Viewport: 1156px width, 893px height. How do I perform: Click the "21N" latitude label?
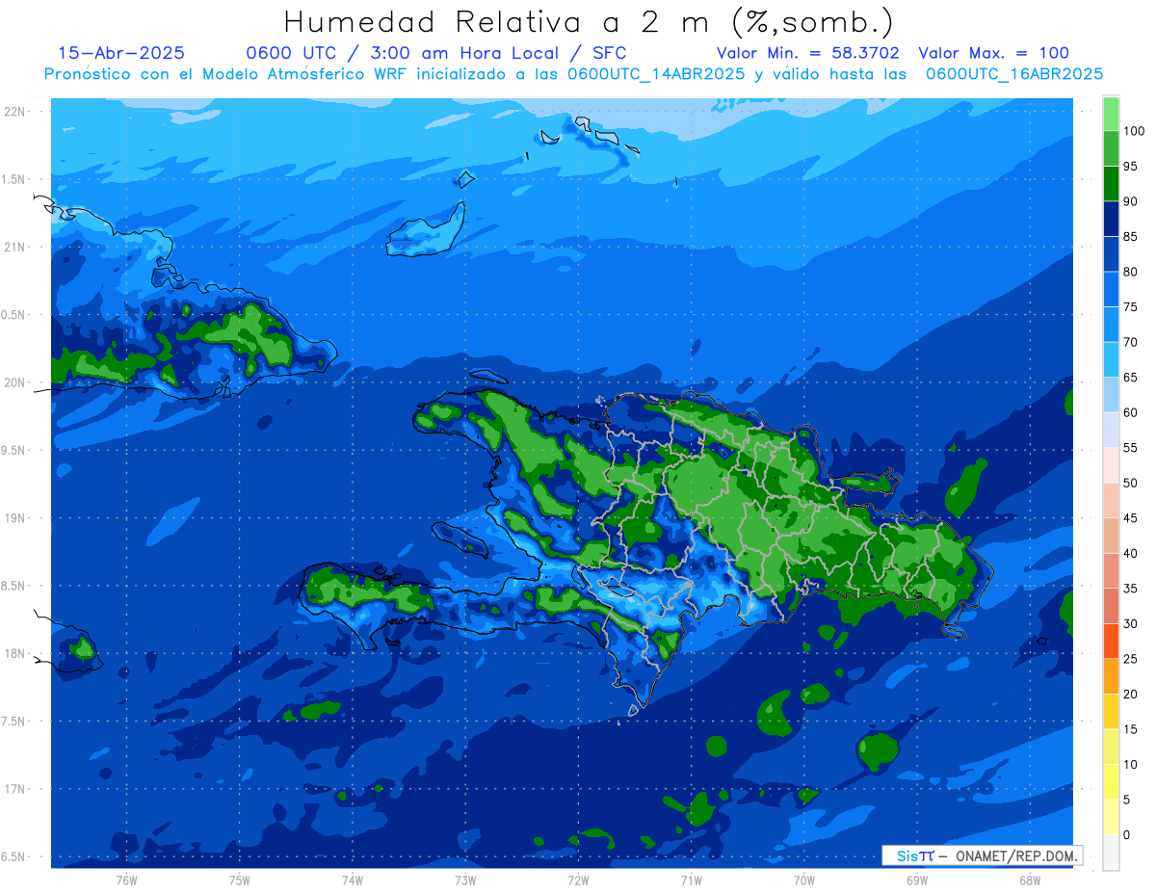tap(13, 247)
